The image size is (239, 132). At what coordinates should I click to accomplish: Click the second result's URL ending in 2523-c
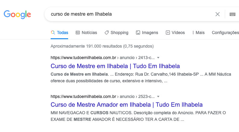102,96
